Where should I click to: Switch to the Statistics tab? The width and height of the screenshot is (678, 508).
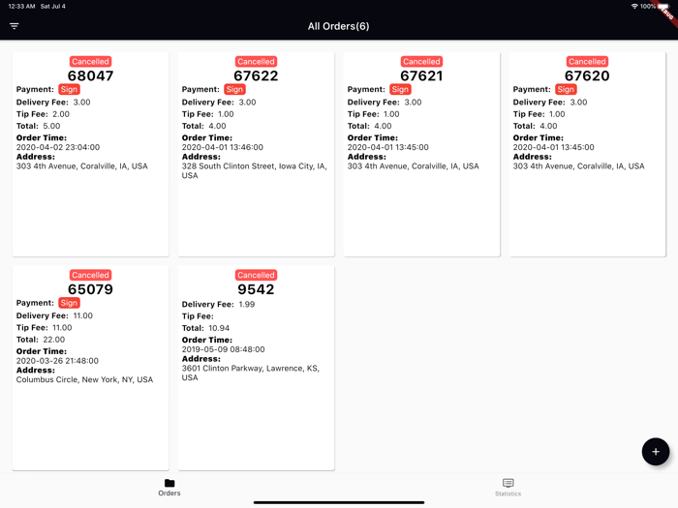pos(508,488)
